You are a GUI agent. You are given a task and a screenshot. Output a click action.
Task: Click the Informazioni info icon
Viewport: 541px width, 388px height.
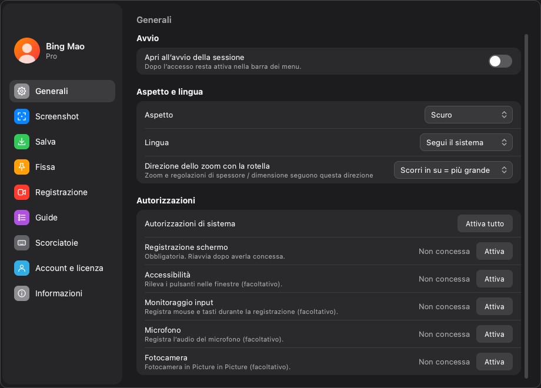22,293
